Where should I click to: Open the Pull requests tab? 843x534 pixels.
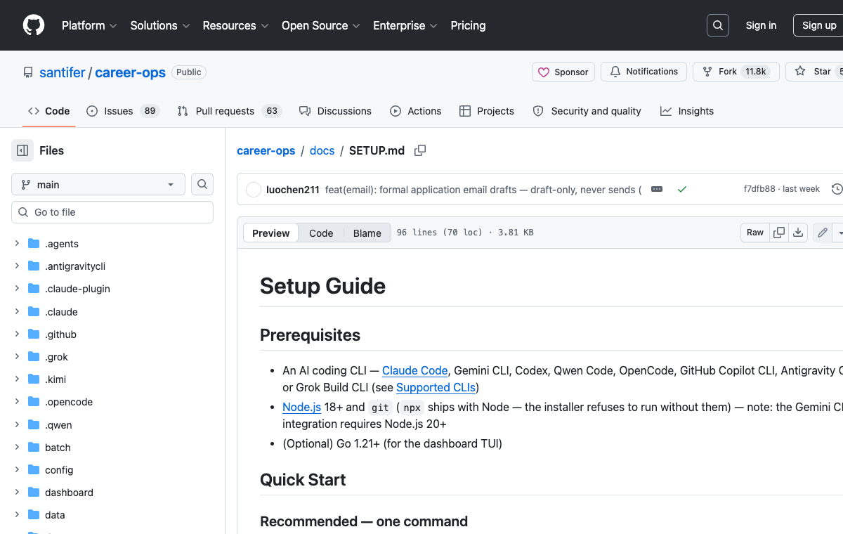tap(229, 111)
